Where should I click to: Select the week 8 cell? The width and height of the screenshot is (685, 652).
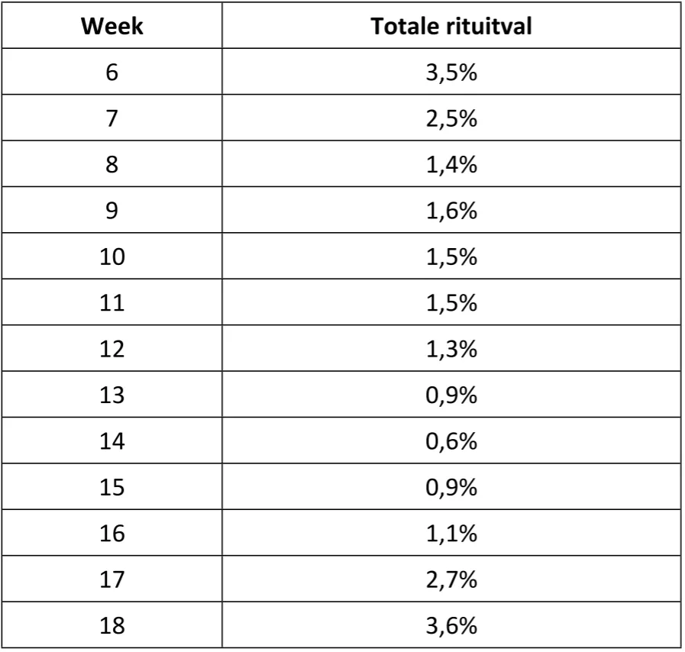click(111, 164)
